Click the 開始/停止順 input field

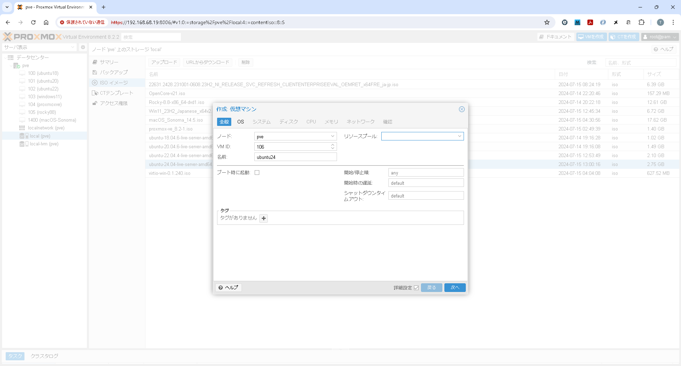tap(426, 173)
